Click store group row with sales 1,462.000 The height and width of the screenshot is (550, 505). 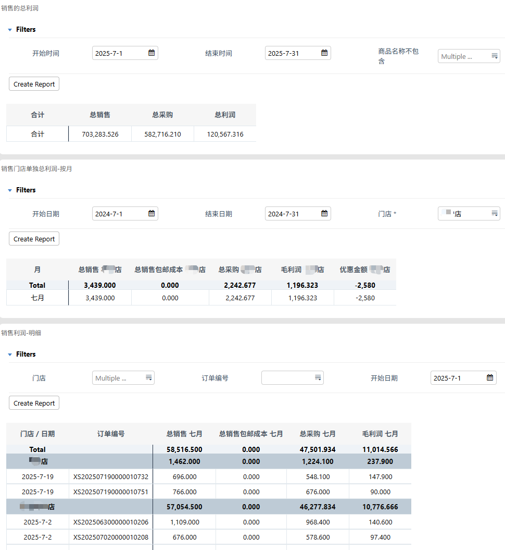[209, 461]
